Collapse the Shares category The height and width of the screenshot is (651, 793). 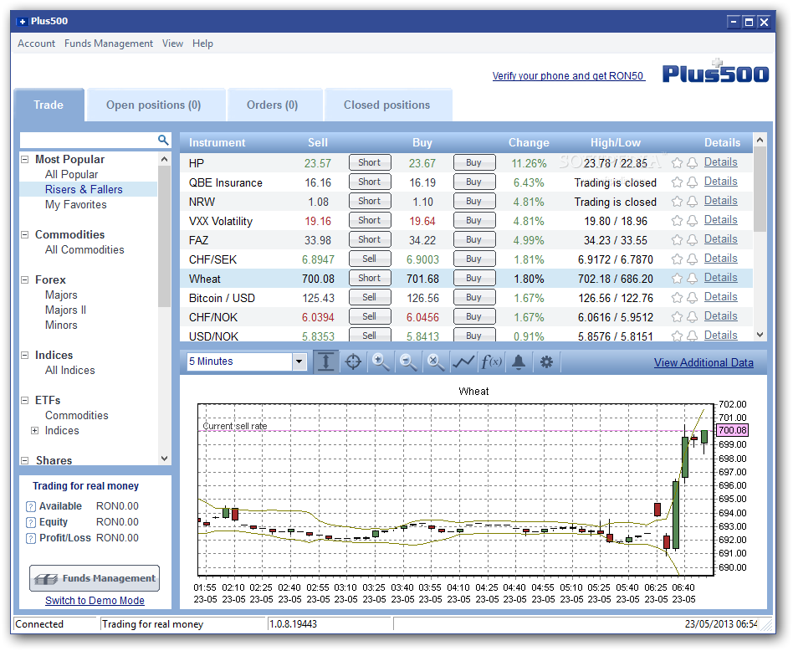(x=24, y=460)
